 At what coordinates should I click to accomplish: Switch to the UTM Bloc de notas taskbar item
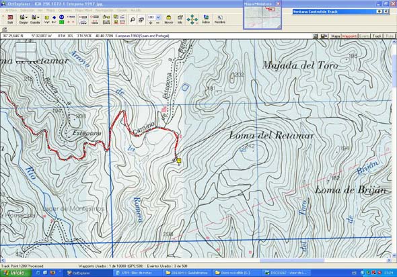point(137,273)
